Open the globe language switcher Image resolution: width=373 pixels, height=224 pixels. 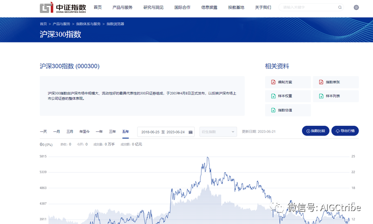pos(356,7)
